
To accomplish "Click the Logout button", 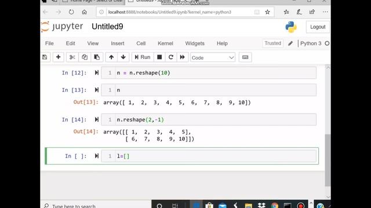I will tap(318, 27).
